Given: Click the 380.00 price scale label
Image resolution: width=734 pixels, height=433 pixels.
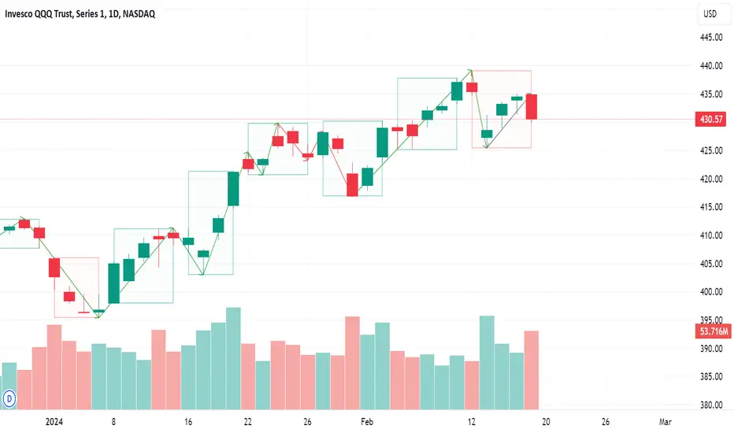Looking at the screenshot, I should (x=711, y=405).
